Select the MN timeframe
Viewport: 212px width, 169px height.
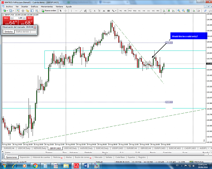coord(158,11)
